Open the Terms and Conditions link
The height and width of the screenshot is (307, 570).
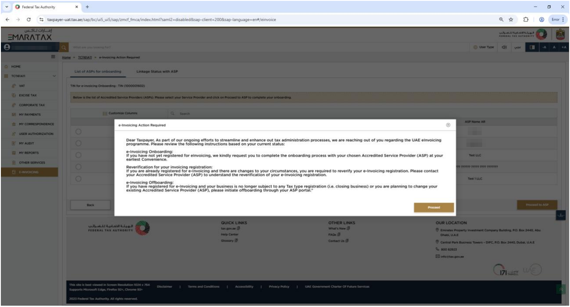click(x=204, y=286)
